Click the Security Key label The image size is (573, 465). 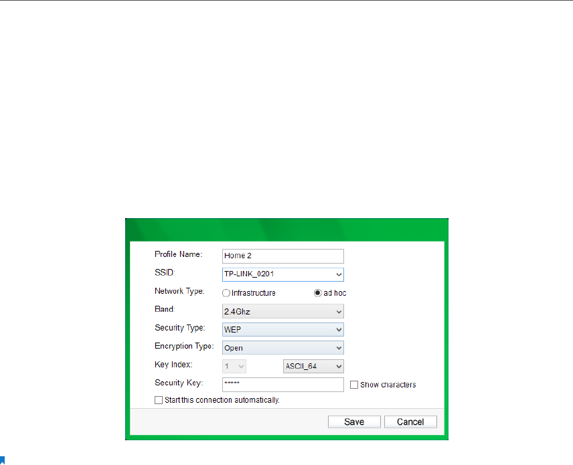pos(179,383)
